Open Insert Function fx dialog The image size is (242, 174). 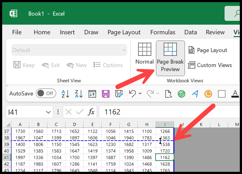pyautogui.click(x=91, y=112)
